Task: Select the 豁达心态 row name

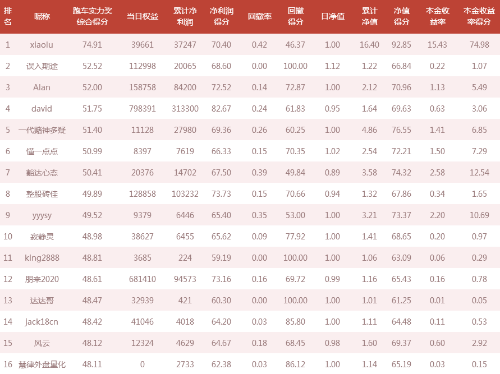Action: [42, 173]
